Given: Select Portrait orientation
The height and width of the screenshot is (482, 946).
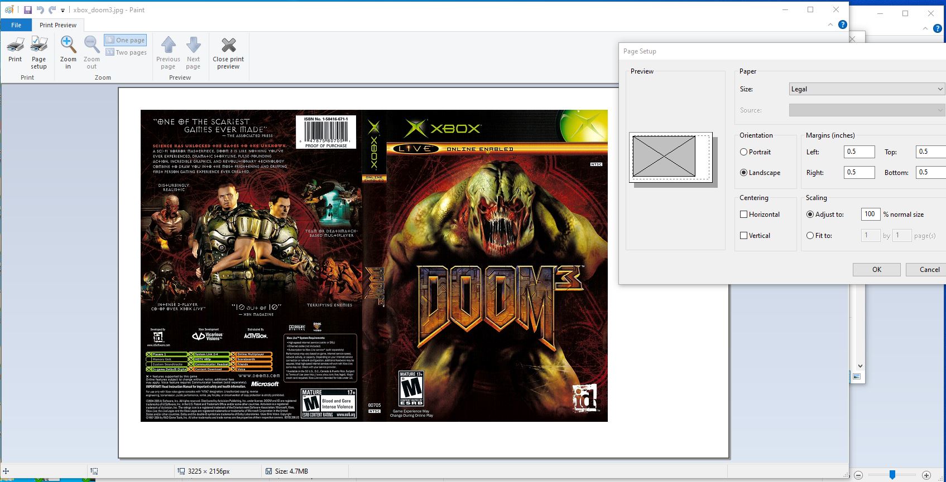Looking at the screenshot, I should (x=755, y=152).
